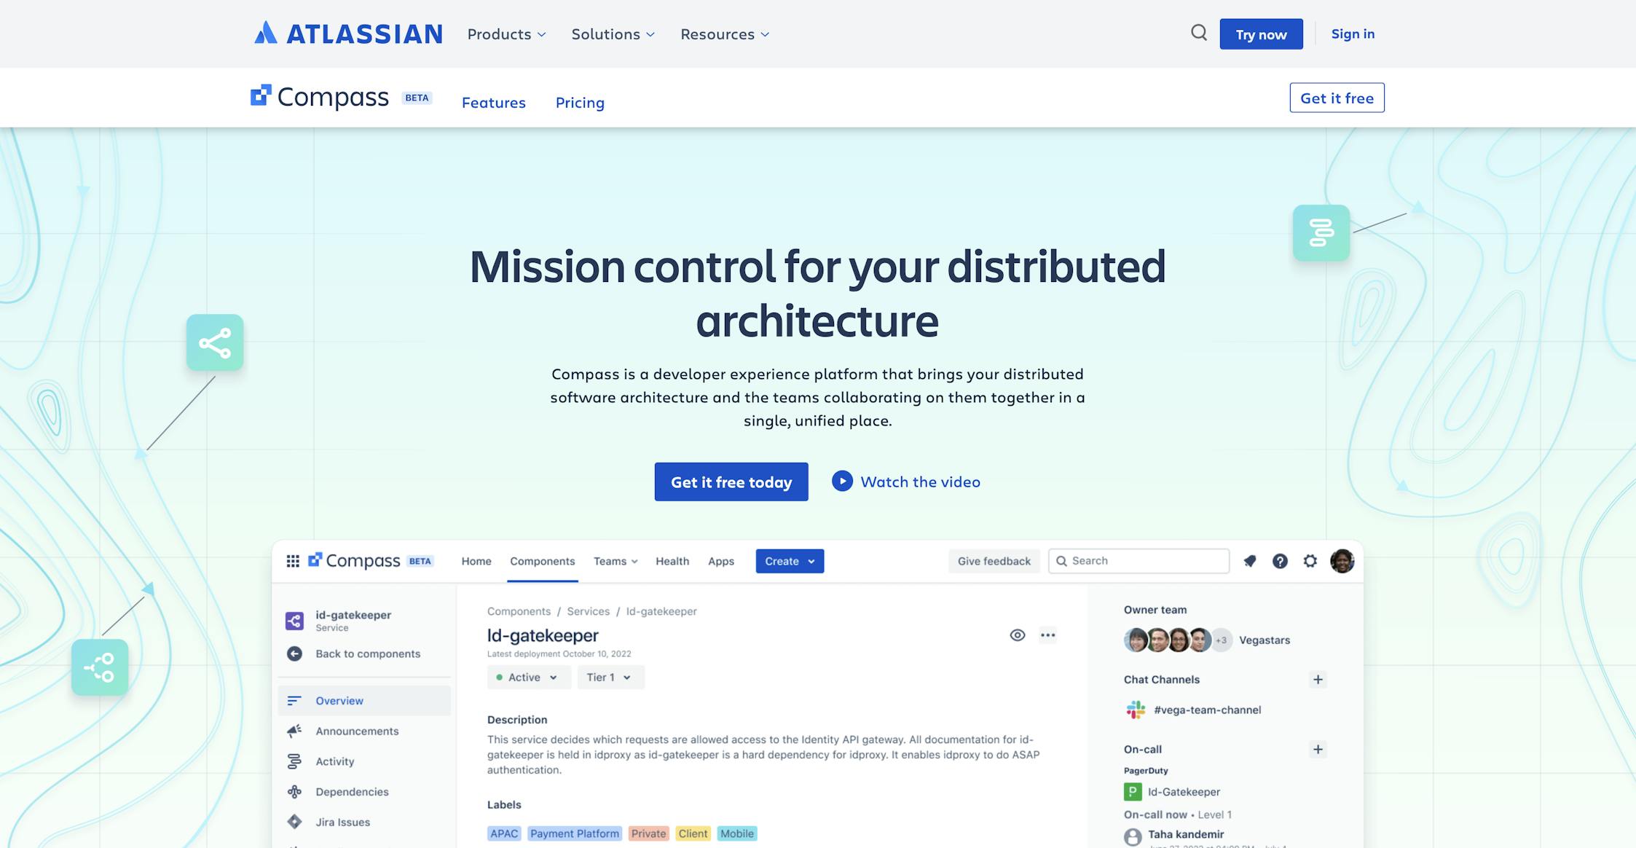Select Overview in the sidebar

(364, 701)
